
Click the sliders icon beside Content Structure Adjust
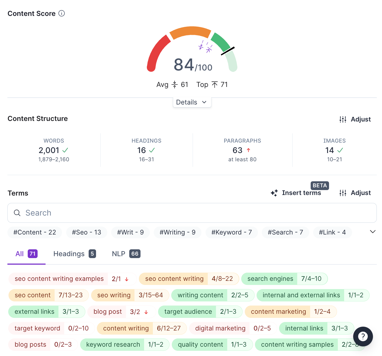click(343, 119)
